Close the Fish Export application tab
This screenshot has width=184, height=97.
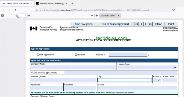click(x=32, y=3)
